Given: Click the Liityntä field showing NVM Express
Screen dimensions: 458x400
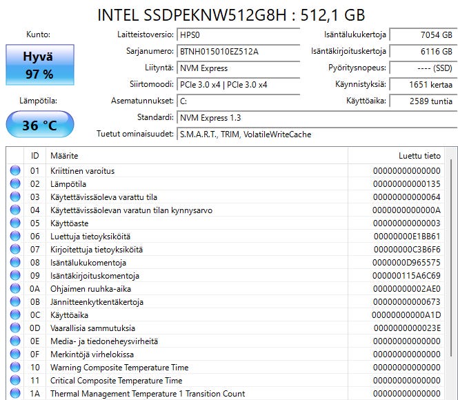Looking at the screenshot, I should (239, 68).
